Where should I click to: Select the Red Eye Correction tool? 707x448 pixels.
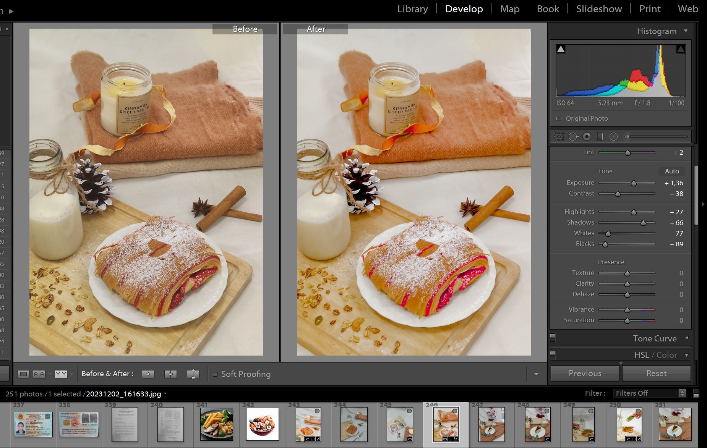click(x=587, y=136)
